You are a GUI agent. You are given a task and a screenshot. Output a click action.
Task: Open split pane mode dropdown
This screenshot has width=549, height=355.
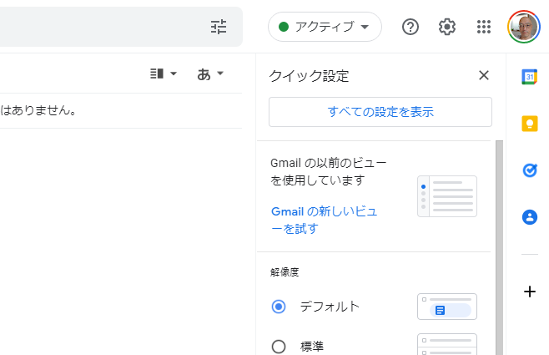[164, 74]
